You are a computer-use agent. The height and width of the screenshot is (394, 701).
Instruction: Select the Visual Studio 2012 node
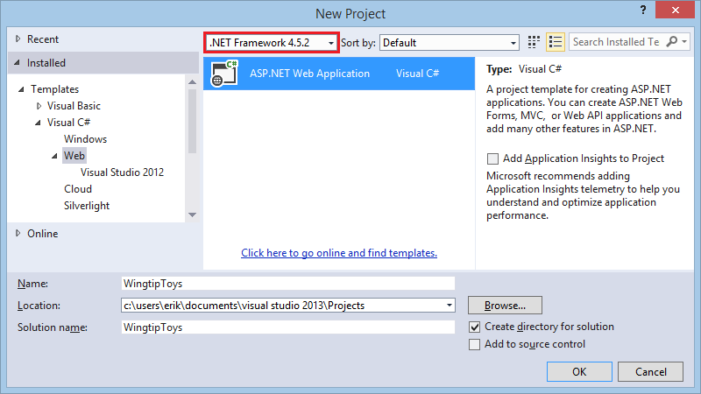point(122,172)
